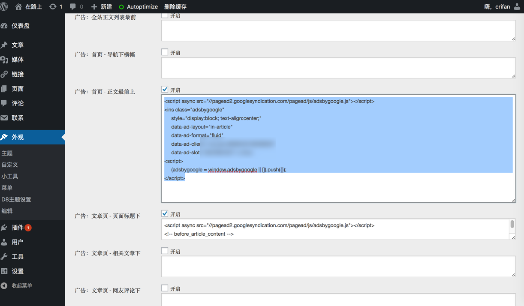
Task: Uncheck the 文章页 - 页面标题下 ad checkbox
Action: coord(165,213)
